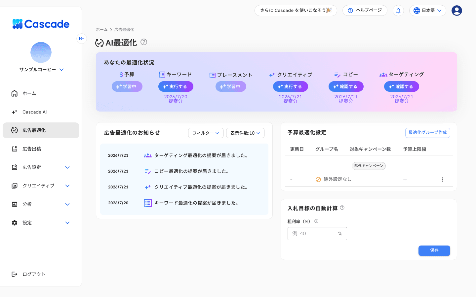Viewport: 476px width, 297px height.
Task: Open the notifications bell
Action: point(398,11)
